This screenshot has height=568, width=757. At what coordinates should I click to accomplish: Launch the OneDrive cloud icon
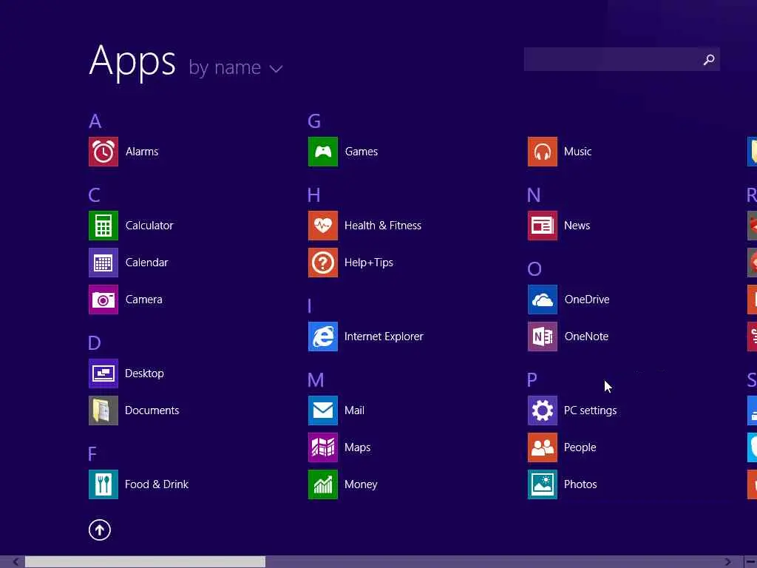(x=543, y=300)
